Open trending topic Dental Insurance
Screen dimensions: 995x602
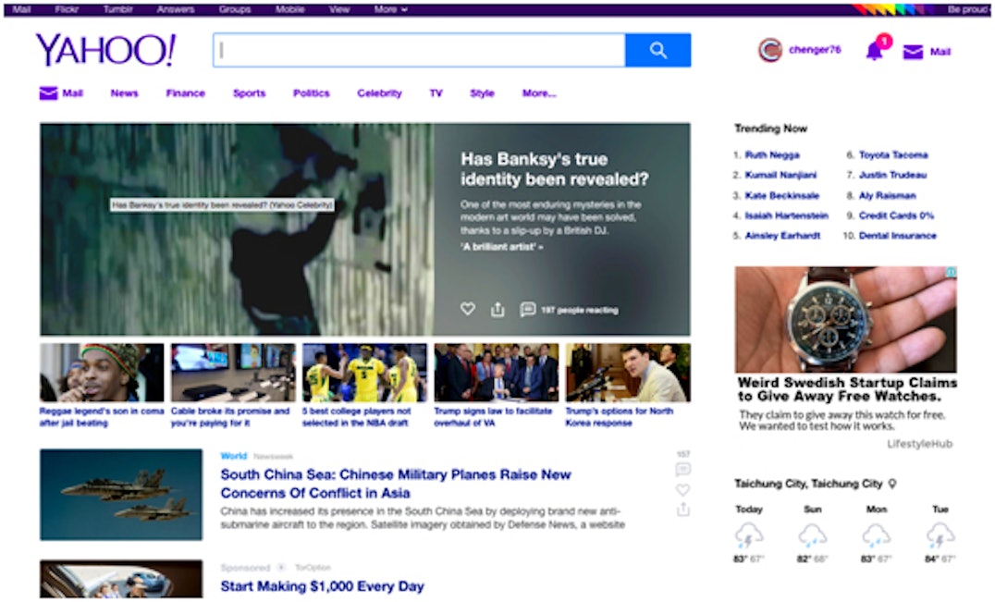[898, 236]
